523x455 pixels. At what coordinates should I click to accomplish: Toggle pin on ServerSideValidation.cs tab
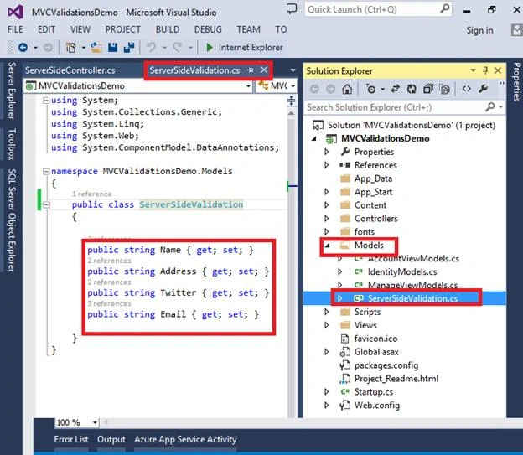click(251, 70)
